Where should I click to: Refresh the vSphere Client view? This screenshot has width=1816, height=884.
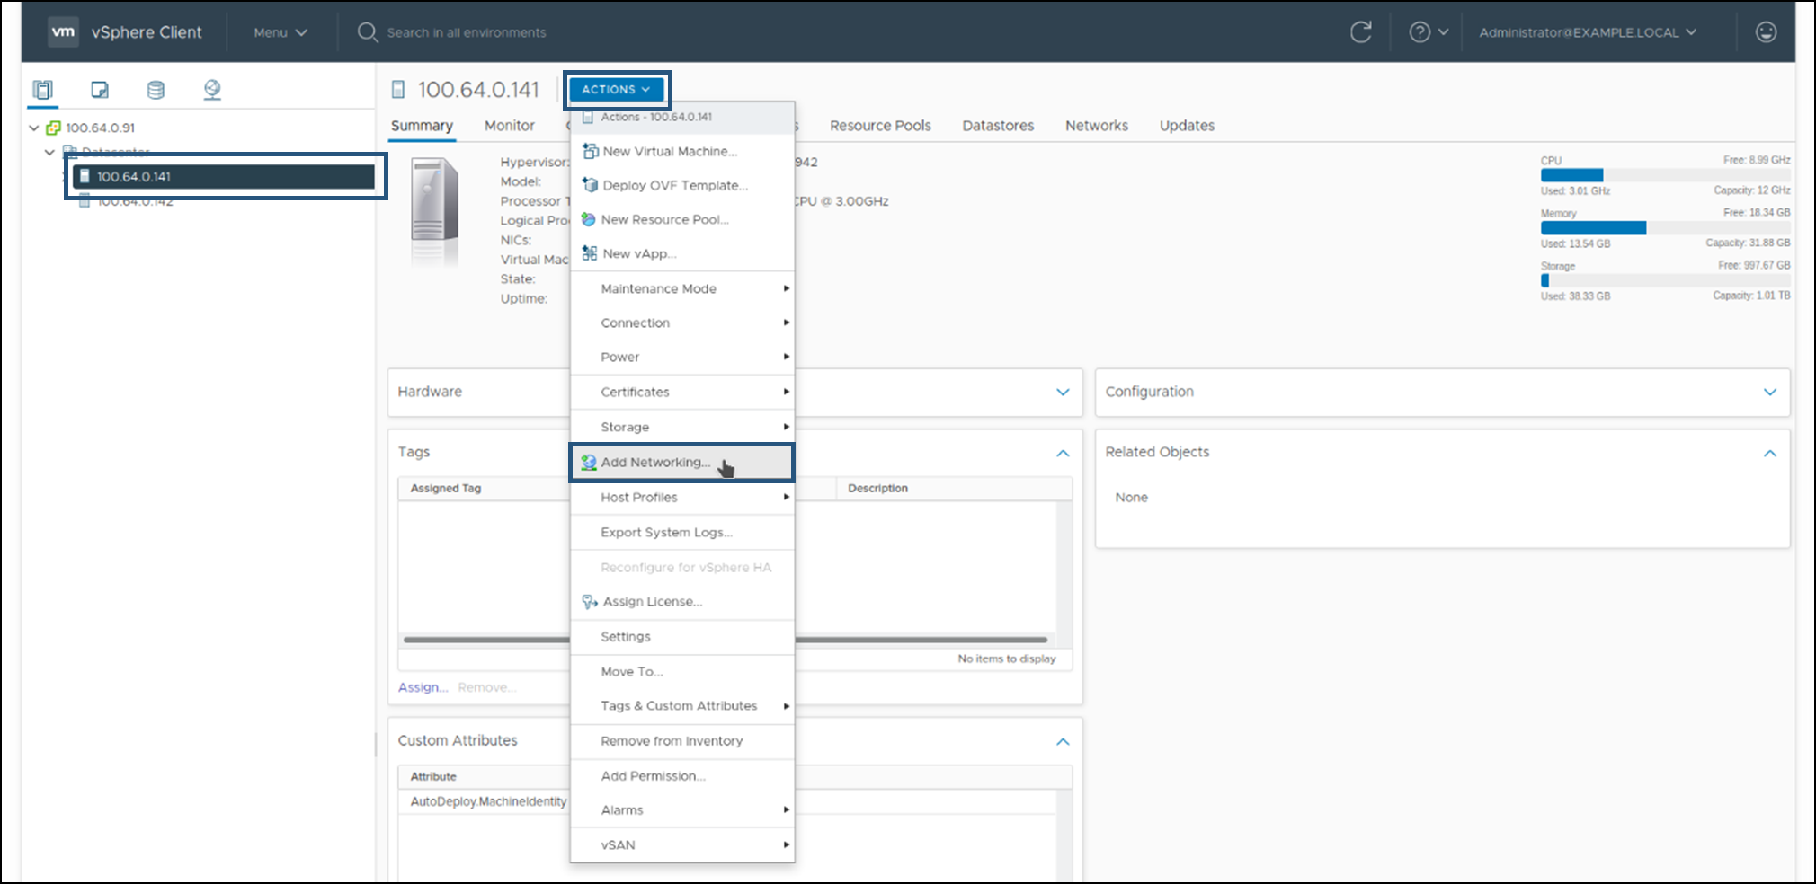point(1361,32)
